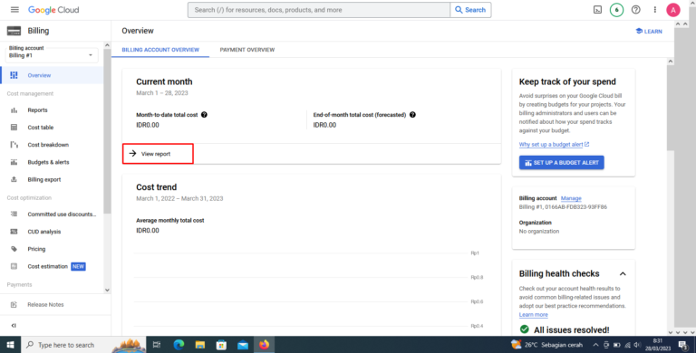696x353 pixels.
Task: Open the help question mark menu
Action: coord(635,10)
